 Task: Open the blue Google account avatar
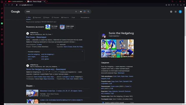pos(180,12)
